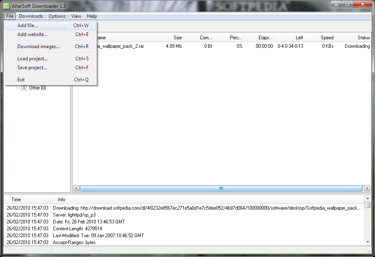Click the 0 KBs speed cell
The width and height of the screenshot is (375, 257).
(x=328, y=46)
